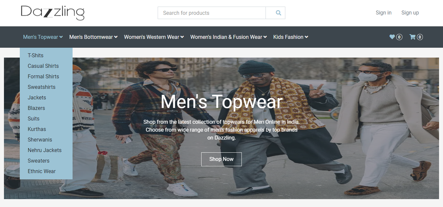
Task: Open the shopping cart icon
Action: 412,37
